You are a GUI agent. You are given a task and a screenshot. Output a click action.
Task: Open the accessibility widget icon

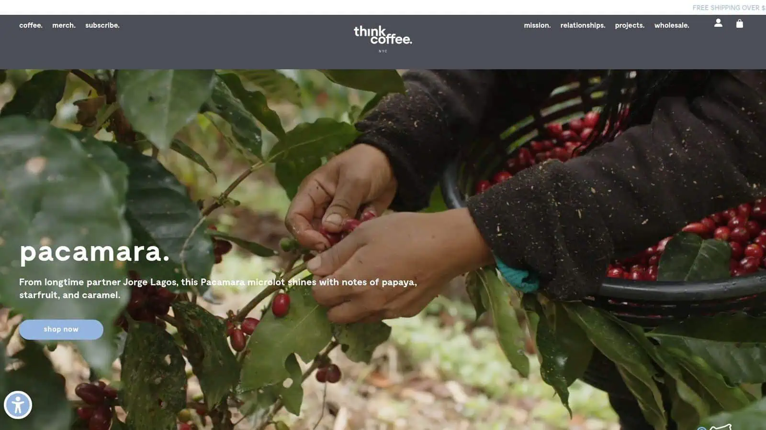point(18,405)
